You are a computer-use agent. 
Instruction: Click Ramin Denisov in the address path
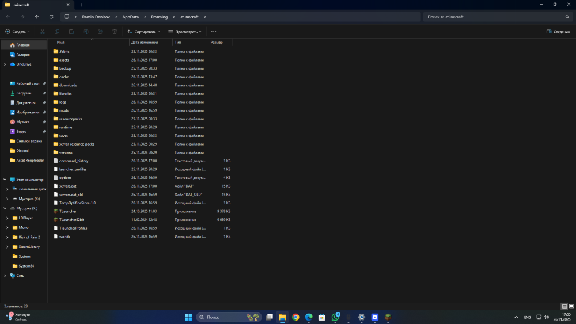coord(96,17)
